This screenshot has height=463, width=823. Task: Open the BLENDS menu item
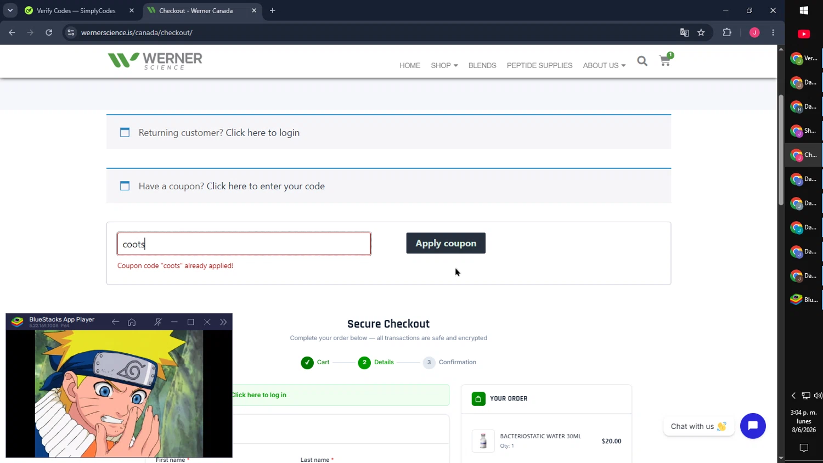click(482, 65)
